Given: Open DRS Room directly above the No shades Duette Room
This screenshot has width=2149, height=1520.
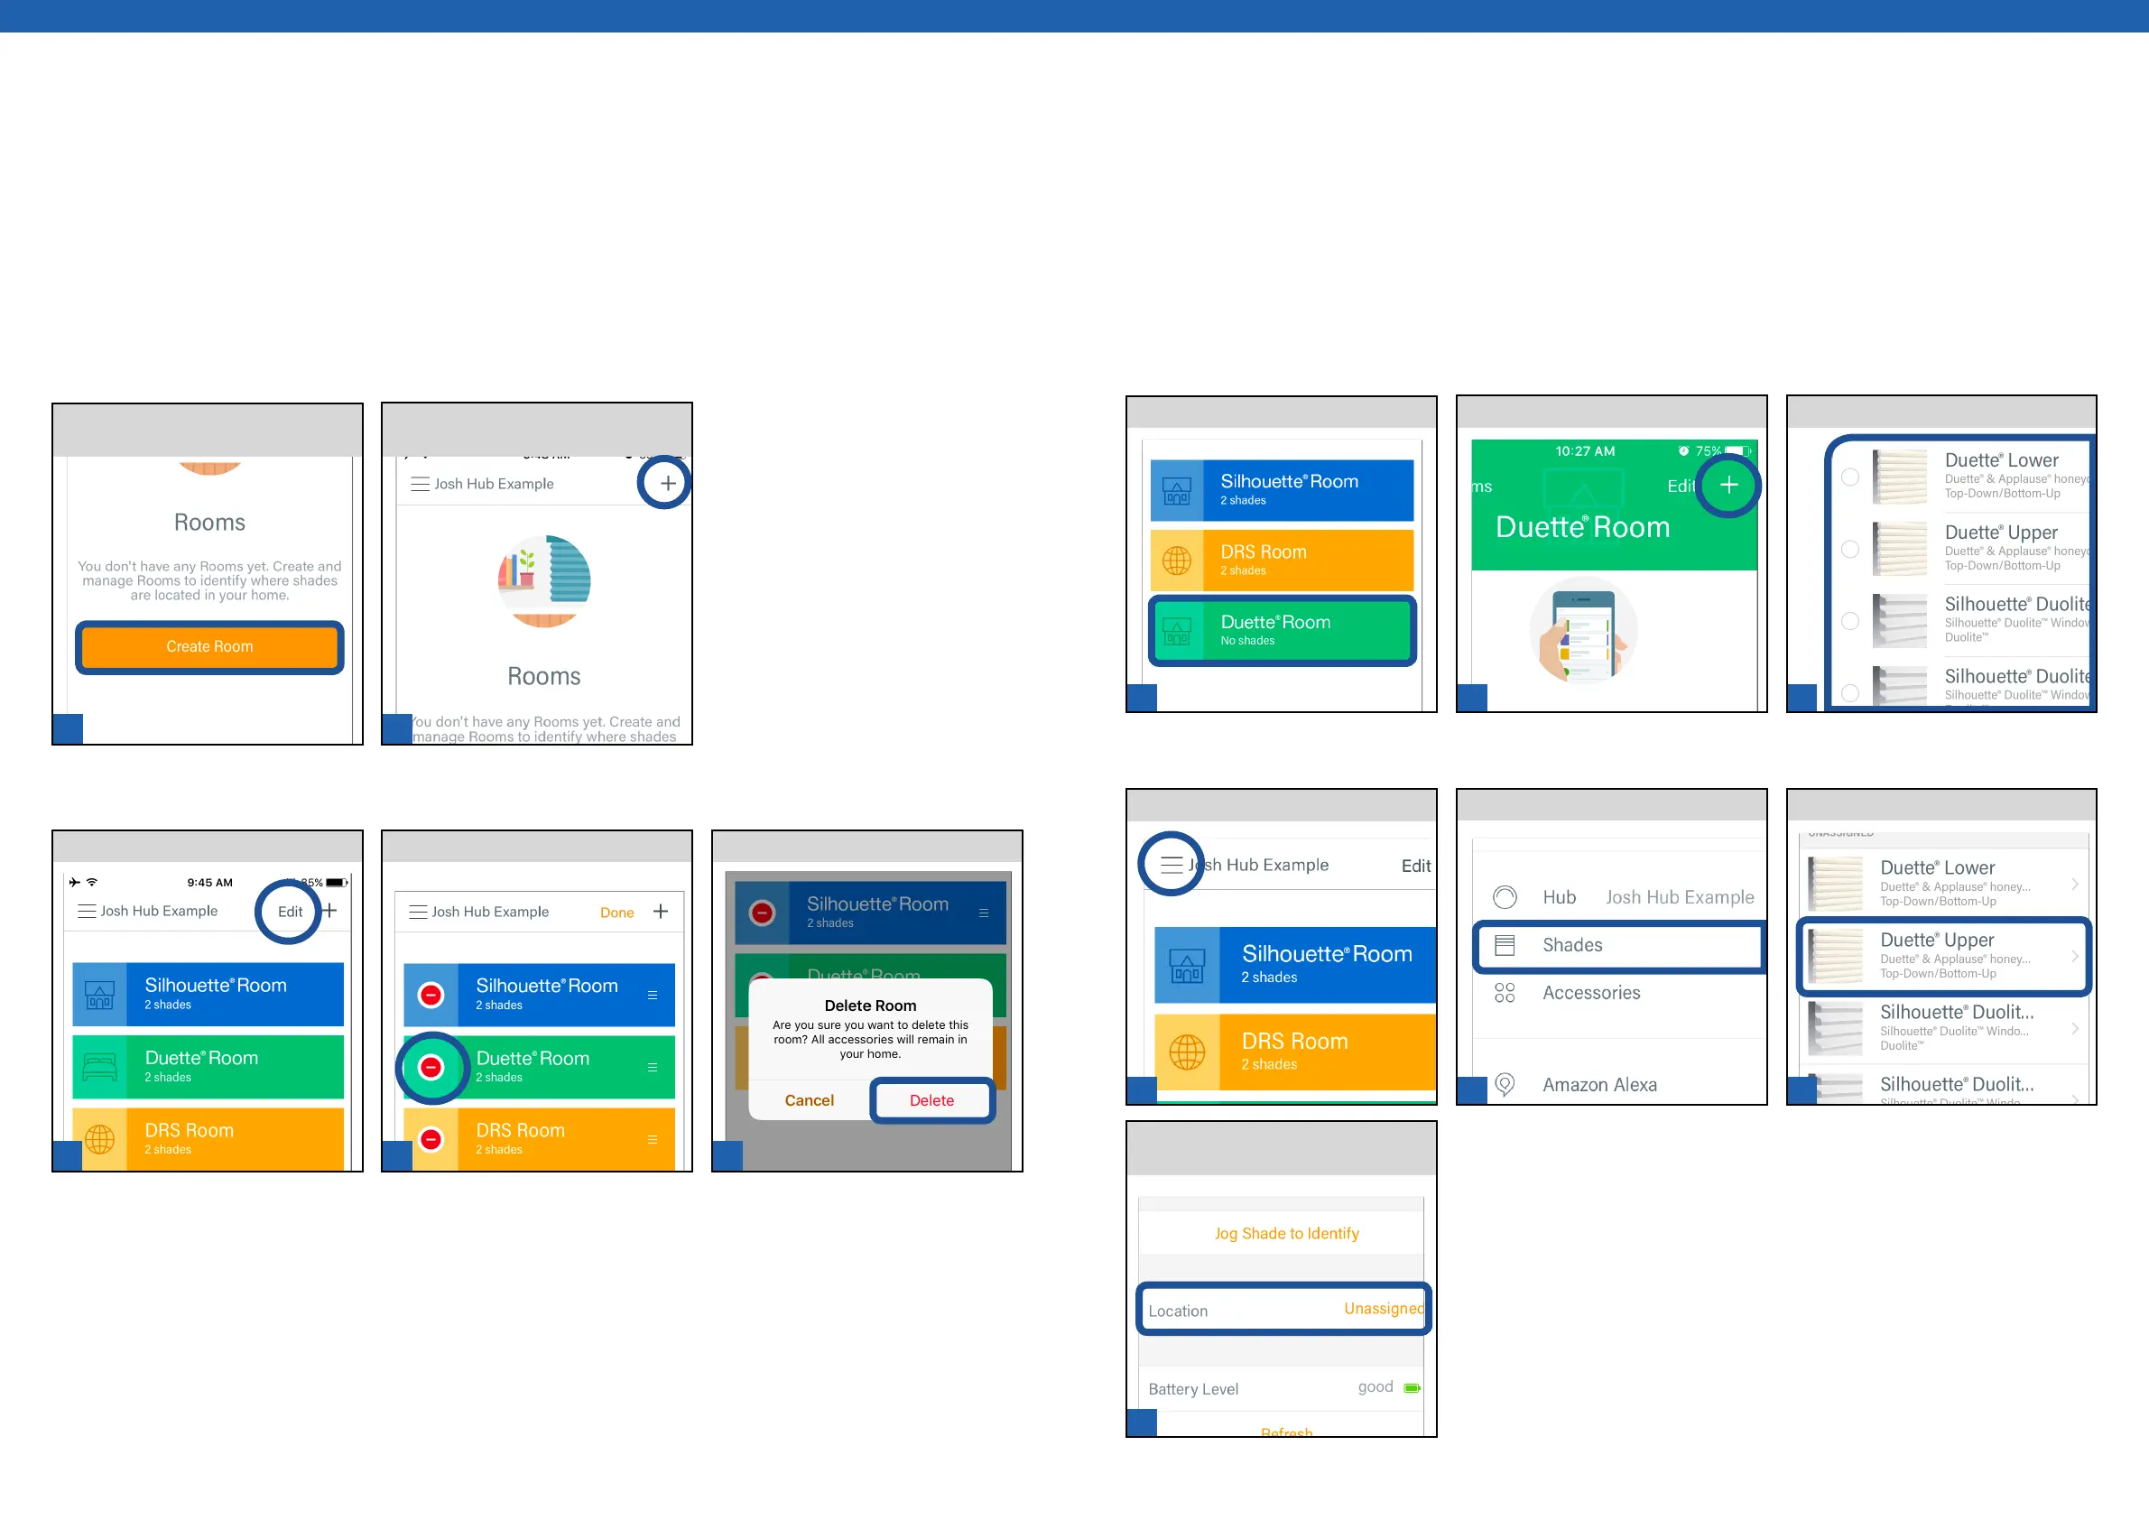Looking at the screenshot, I should pyautogui.click(x=1283, y=561).
